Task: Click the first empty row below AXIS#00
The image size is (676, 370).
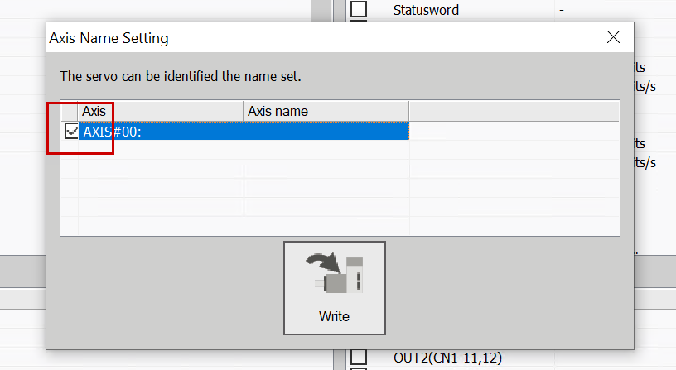Action: coord(160,151)
